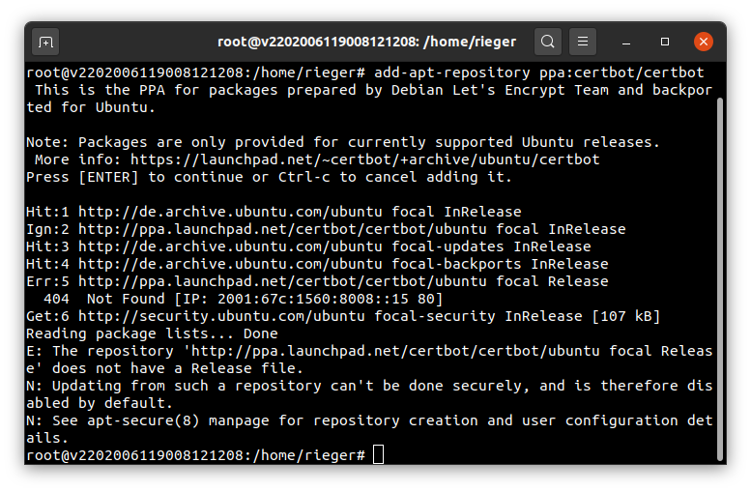Open the hamburger menu button
This screenshot has width=751, height=492.
[x=583, y=42]
